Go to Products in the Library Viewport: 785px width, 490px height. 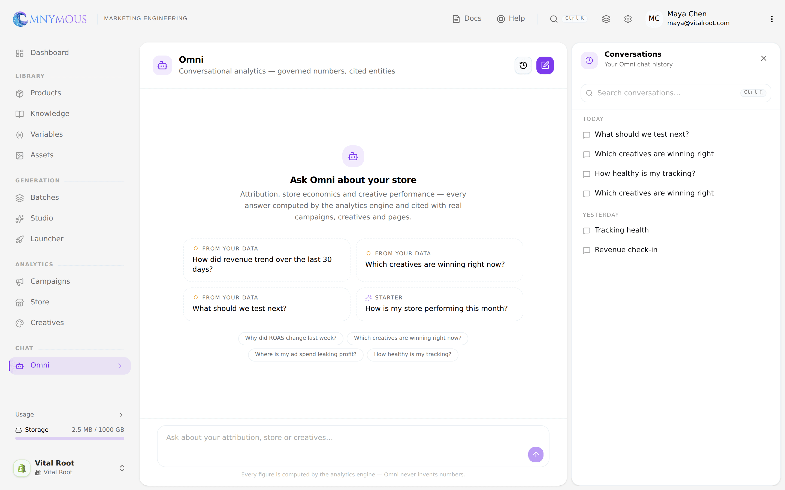70,93
